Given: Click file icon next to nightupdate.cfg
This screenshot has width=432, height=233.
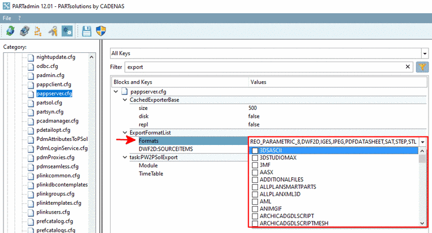Looking at the screenshot, I should pyautogui.click(x=31, y=57).
